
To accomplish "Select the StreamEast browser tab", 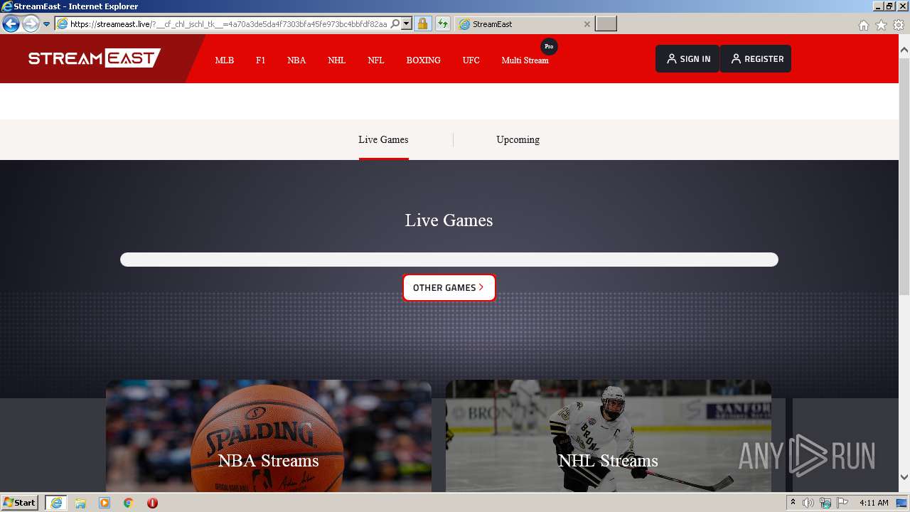I will click(524, 24).
